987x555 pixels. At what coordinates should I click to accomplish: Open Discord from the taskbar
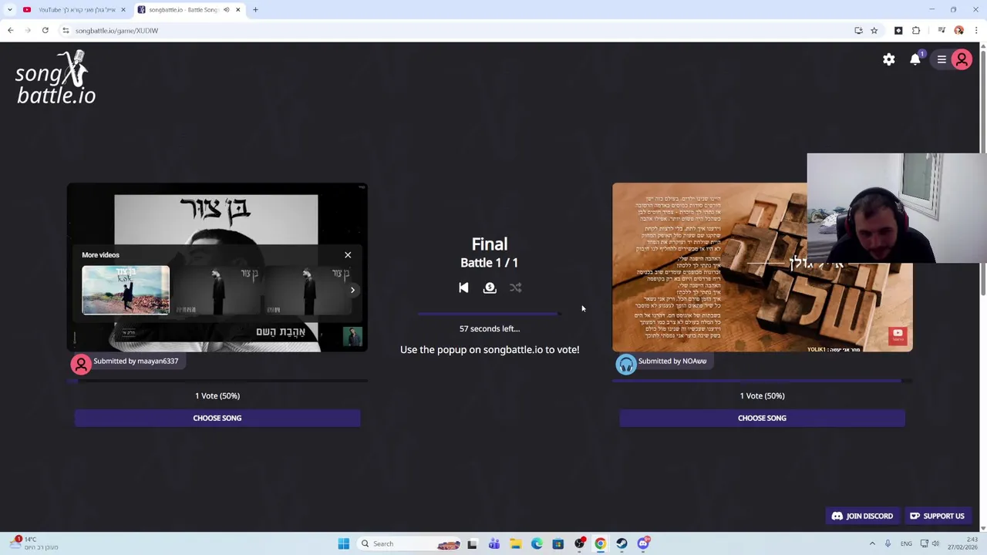(x=643, y=543)
